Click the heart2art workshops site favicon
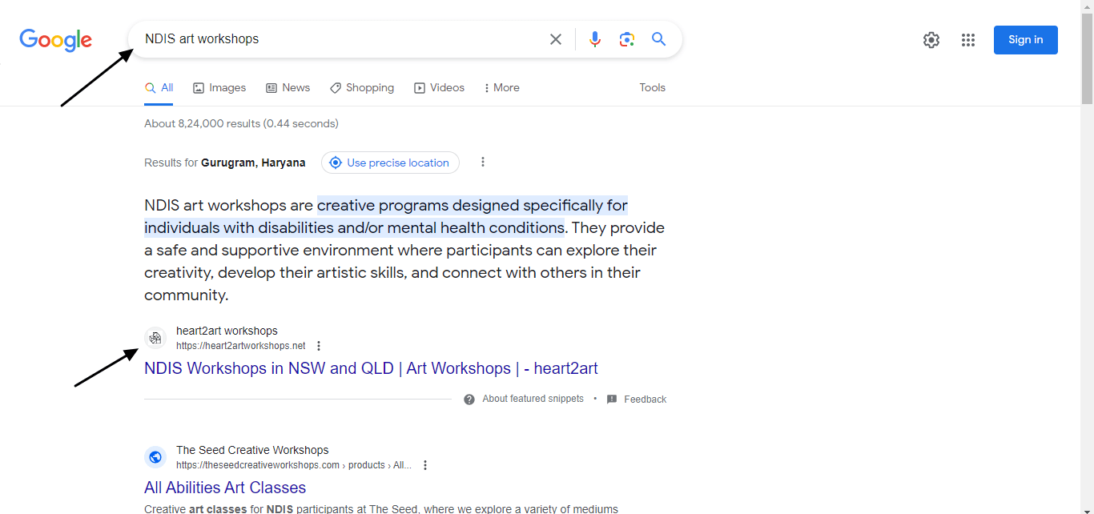The height and width of the screenshot is (514, 1094). click(x=155, y=338)
